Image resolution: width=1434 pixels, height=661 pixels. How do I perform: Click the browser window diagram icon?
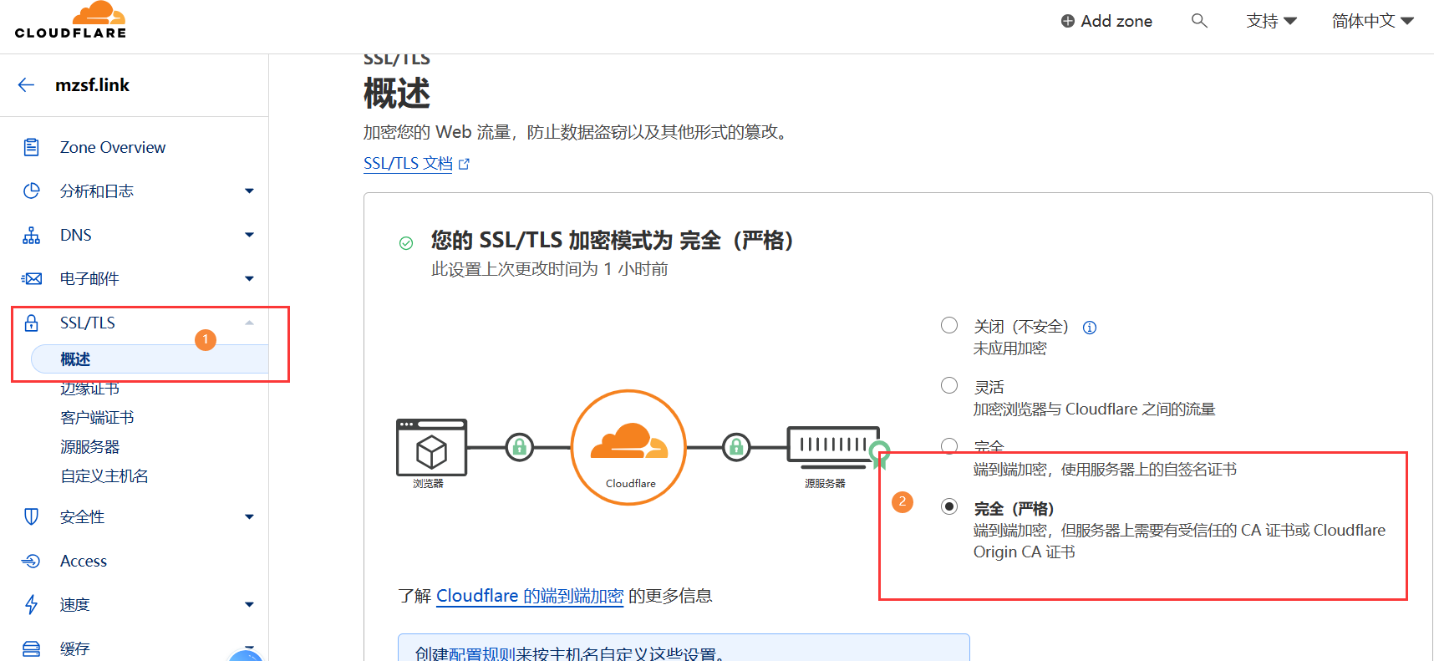coord(431,448)
